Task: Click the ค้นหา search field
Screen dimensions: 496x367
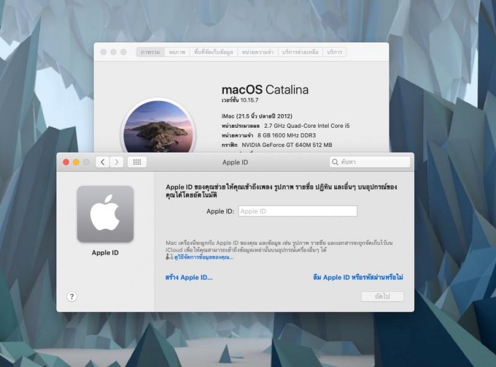Action: pyautogui.click(x=370, y=162)
